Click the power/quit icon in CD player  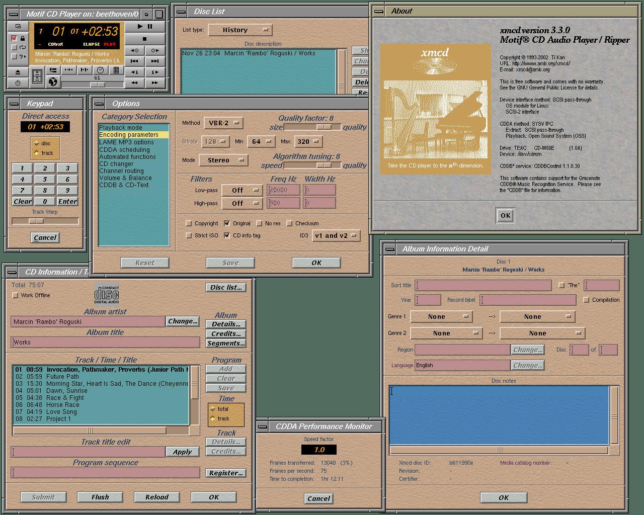point(18,83)
